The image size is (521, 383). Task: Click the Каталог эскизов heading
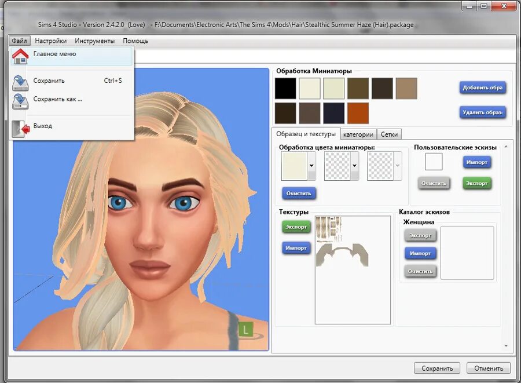pos(424,212)
